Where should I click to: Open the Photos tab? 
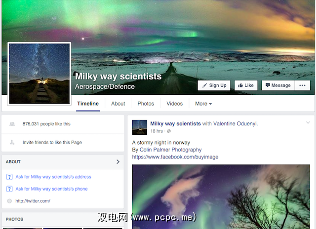click(x=146, y=104)
